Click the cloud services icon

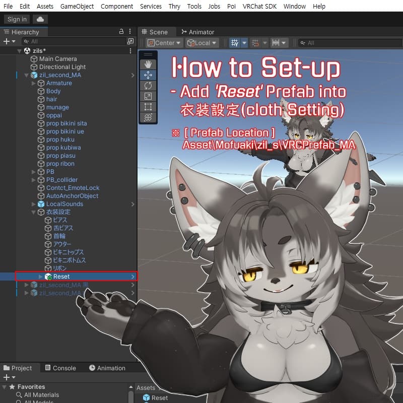tap(40, 19)
